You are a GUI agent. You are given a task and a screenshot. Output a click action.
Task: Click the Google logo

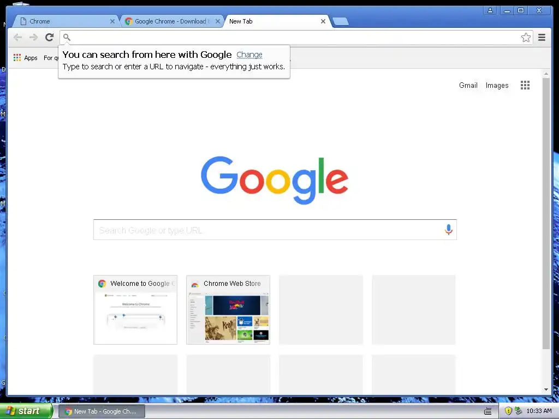(275, 180)
